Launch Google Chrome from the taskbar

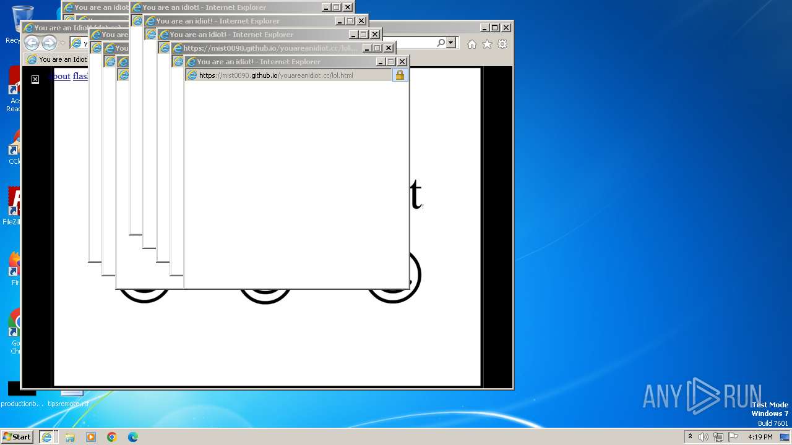point(112,437)
